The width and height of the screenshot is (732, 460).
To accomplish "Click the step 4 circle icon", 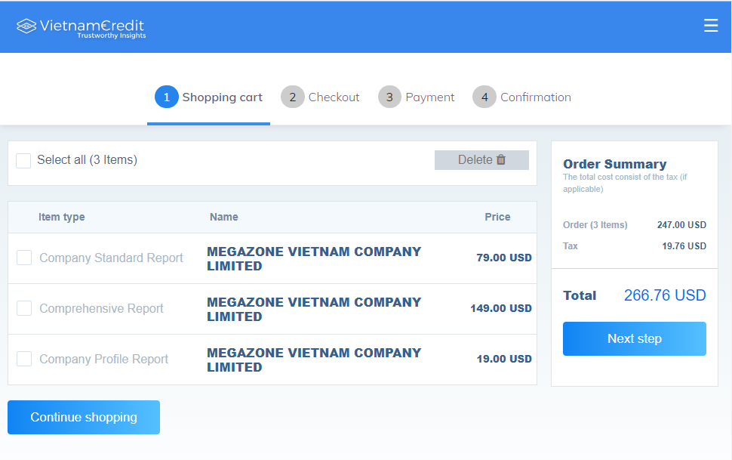I will click(x=484, y=97).
